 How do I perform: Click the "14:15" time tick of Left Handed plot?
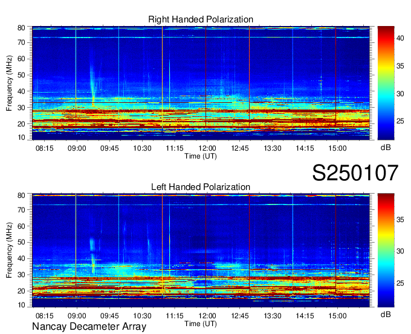(305, 316)
